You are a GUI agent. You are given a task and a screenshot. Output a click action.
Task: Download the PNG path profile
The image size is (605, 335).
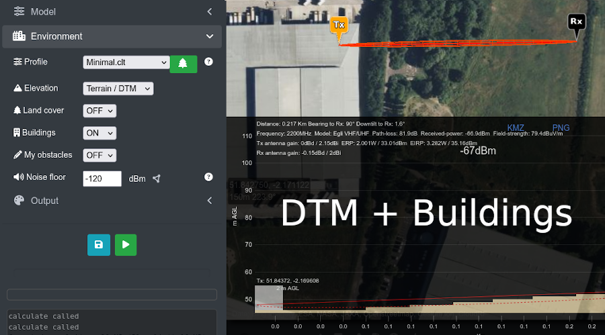561,128
